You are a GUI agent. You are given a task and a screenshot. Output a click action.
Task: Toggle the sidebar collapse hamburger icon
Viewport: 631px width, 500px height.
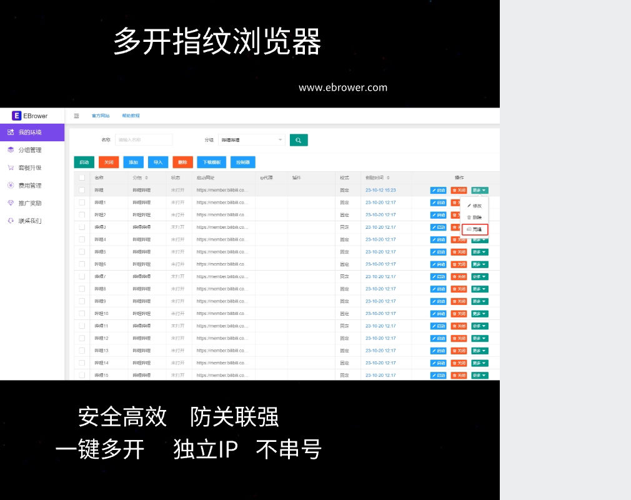tap(76, 116)
